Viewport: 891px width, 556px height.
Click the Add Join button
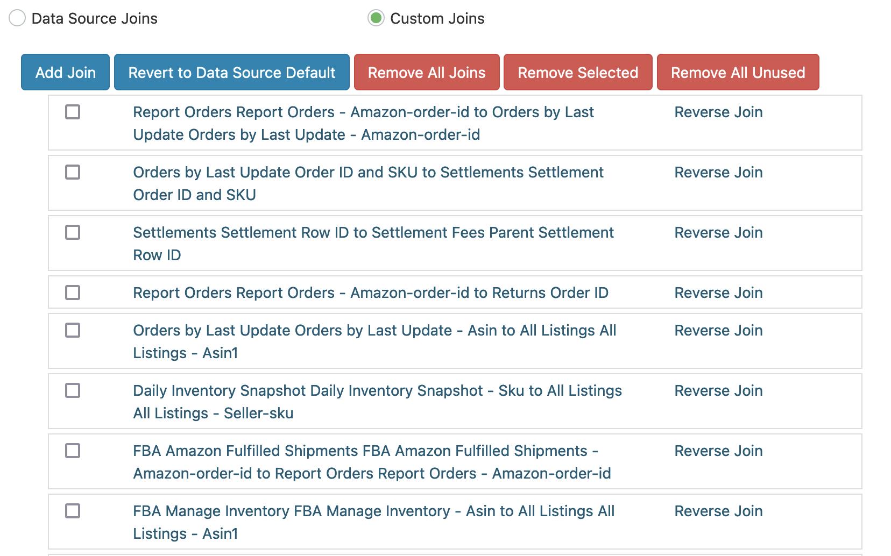point(65,73)
